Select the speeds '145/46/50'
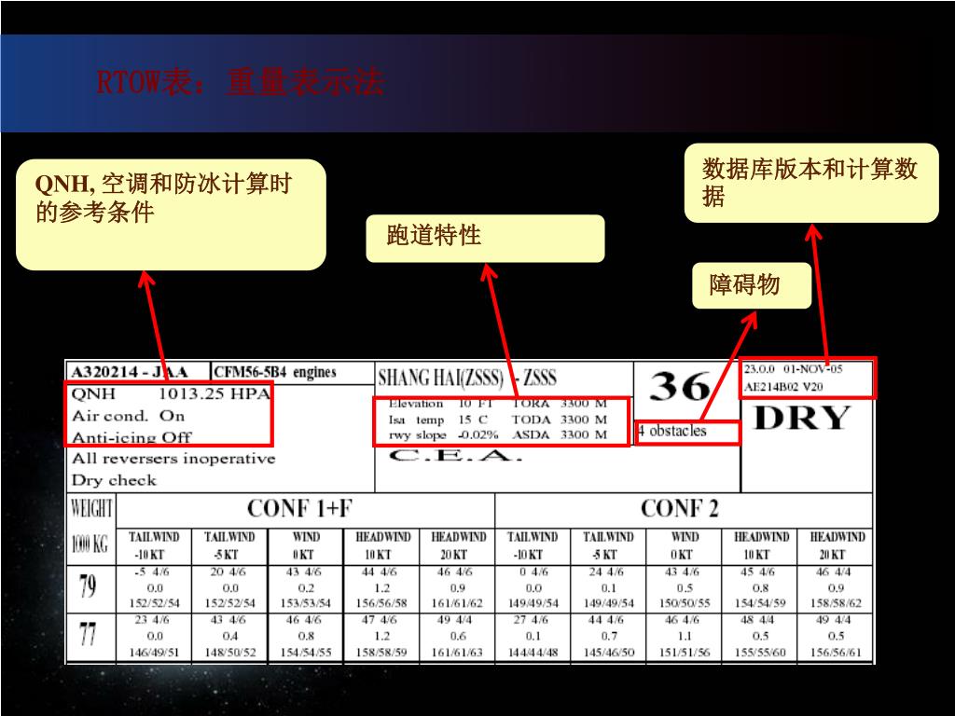The image size is (955, 716). [x=608, y=652]
